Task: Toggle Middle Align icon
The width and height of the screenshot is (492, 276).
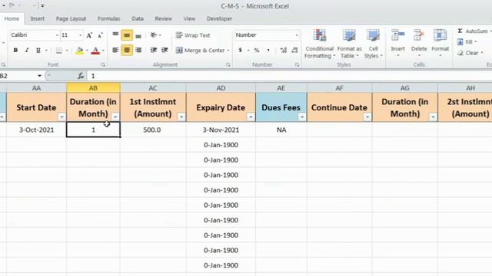Action: (x=127, y=35)
